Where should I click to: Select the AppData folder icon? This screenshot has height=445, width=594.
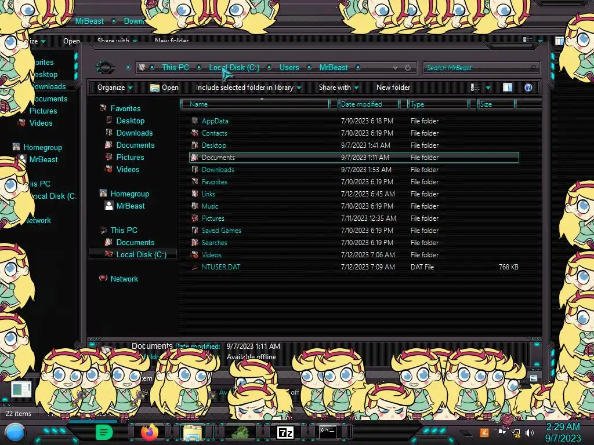pyautogui.click(x=195, y=121)
